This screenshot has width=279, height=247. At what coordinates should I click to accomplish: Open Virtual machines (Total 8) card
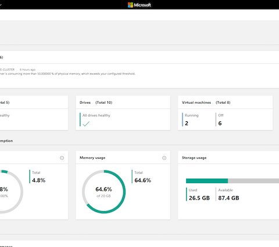225,113
